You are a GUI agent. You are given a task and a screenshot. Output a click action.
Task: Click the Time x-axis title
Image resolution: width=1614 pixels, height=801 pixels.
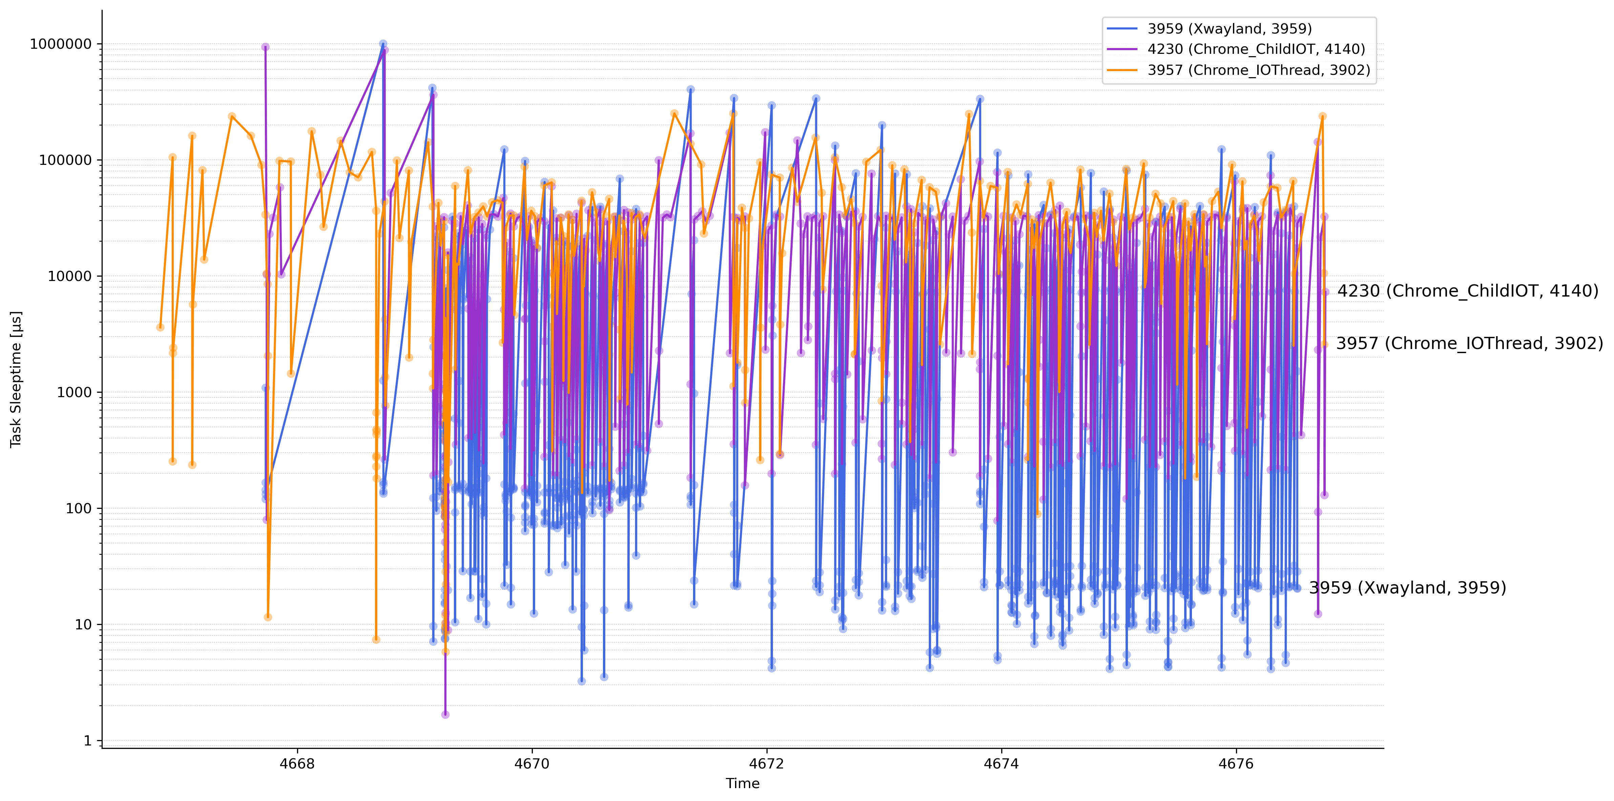tap(742, 783)
